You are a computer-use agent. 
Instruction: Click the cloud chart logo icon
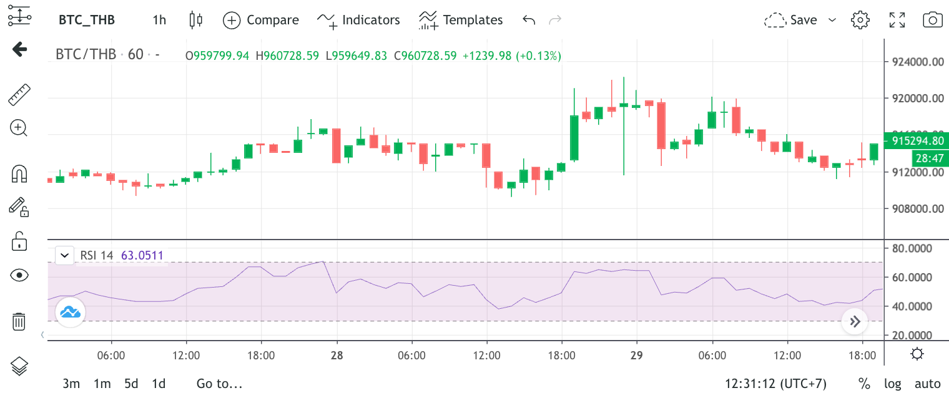(70, 313)
